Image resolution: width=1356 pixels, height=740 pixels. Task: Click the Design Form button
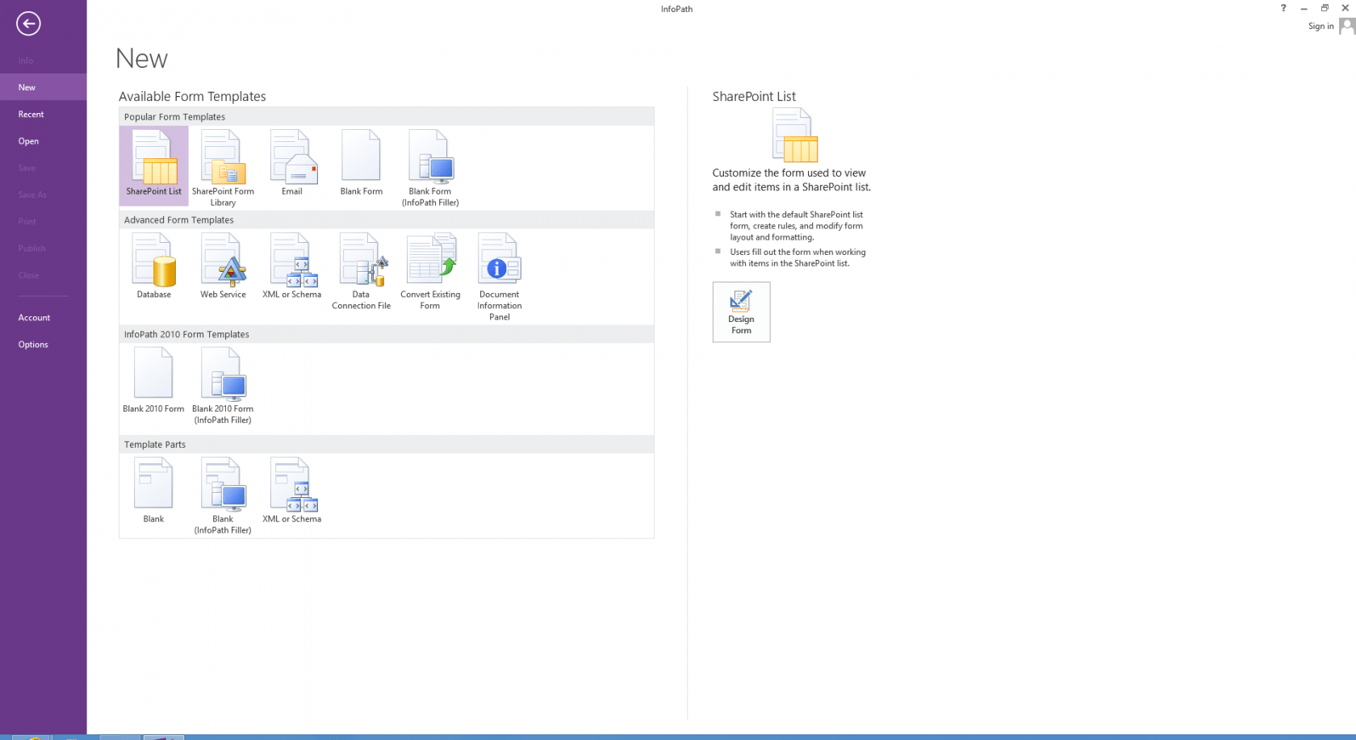click(741, 311)
